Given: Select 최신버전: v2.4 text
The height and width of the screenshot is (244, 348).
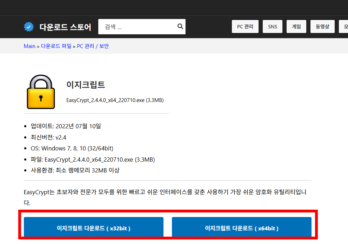Looking at the screenshot, I should pyautogui.click(x=48, y=137).
